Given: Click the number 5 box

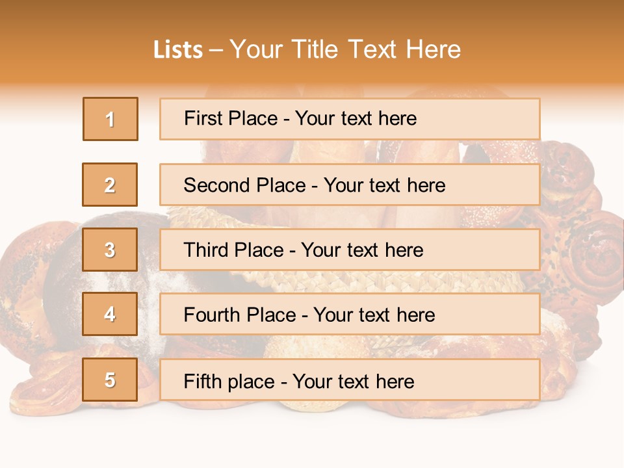Looking at the screenshot, I should [110, 380].
